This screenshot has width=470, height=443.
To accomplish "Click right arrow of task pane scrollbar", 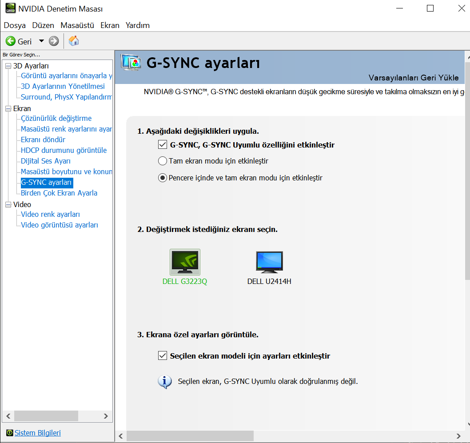I will coord(106,416).
